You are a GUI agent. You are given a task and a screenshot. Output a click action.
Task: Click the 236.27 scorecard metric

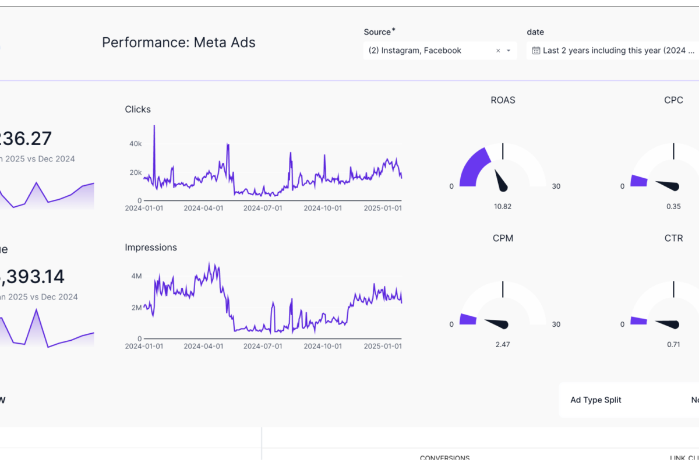(26, 138)
